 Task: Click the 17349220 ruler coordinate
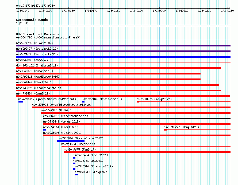pyautogui.click(x=205, y=11)
